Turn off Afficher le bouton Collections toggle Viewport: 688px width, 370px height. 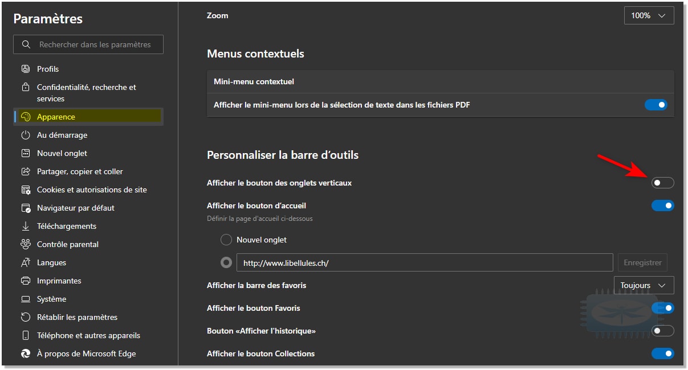pyautogui.click(x=662, y=353)
